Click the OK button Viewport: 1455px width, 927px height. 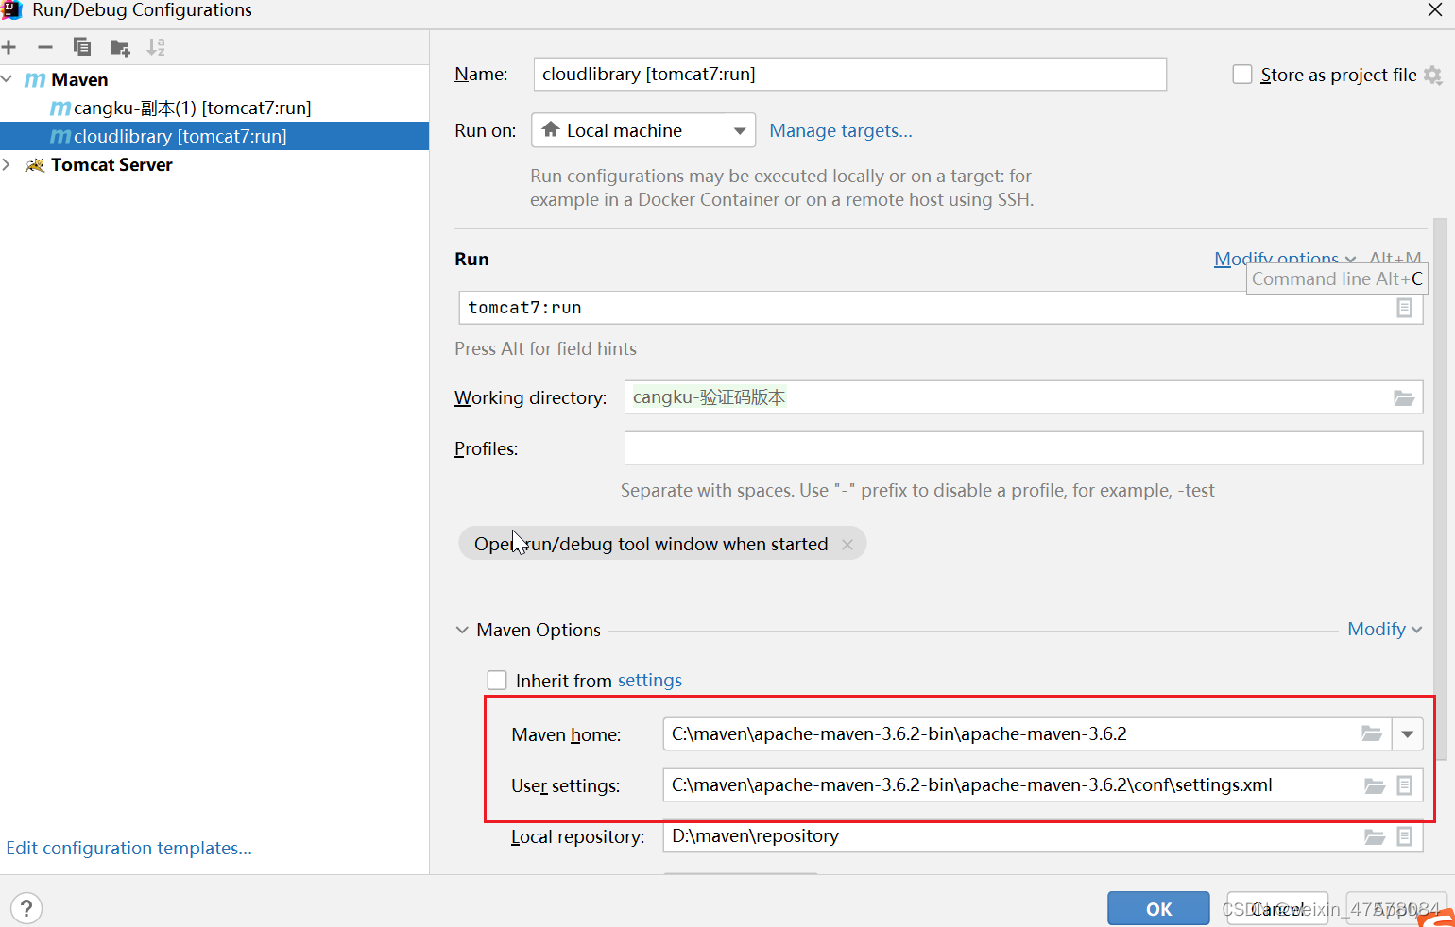pyautogui.click(x=1158, y=908)
